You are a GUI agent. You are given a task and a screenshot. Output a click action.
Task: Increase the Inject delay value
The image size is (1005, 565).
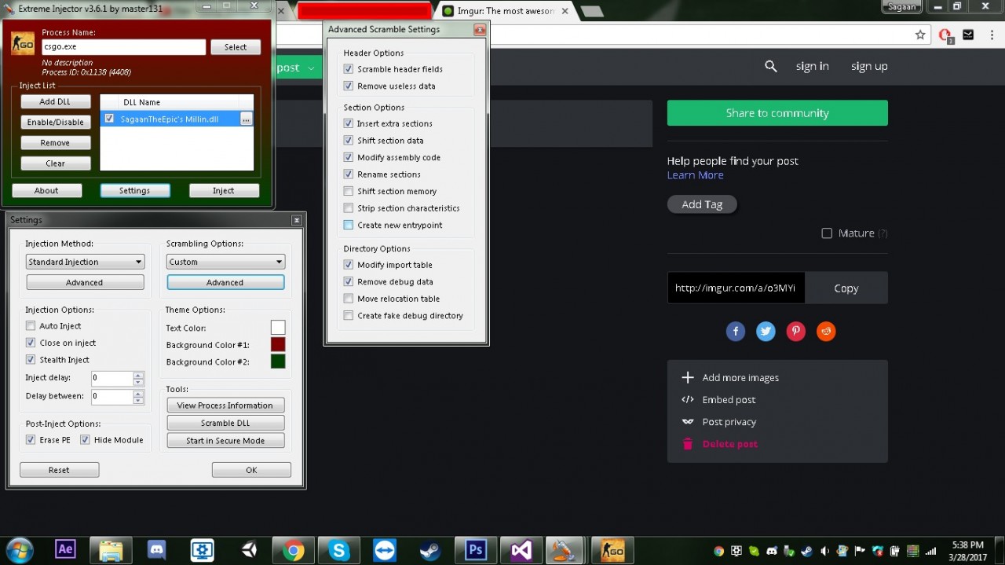click(139, 375)
